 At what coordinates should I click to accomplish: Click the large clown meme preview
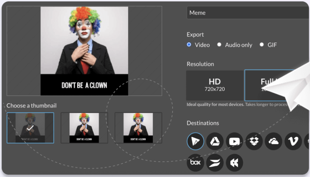coord(84,51)
